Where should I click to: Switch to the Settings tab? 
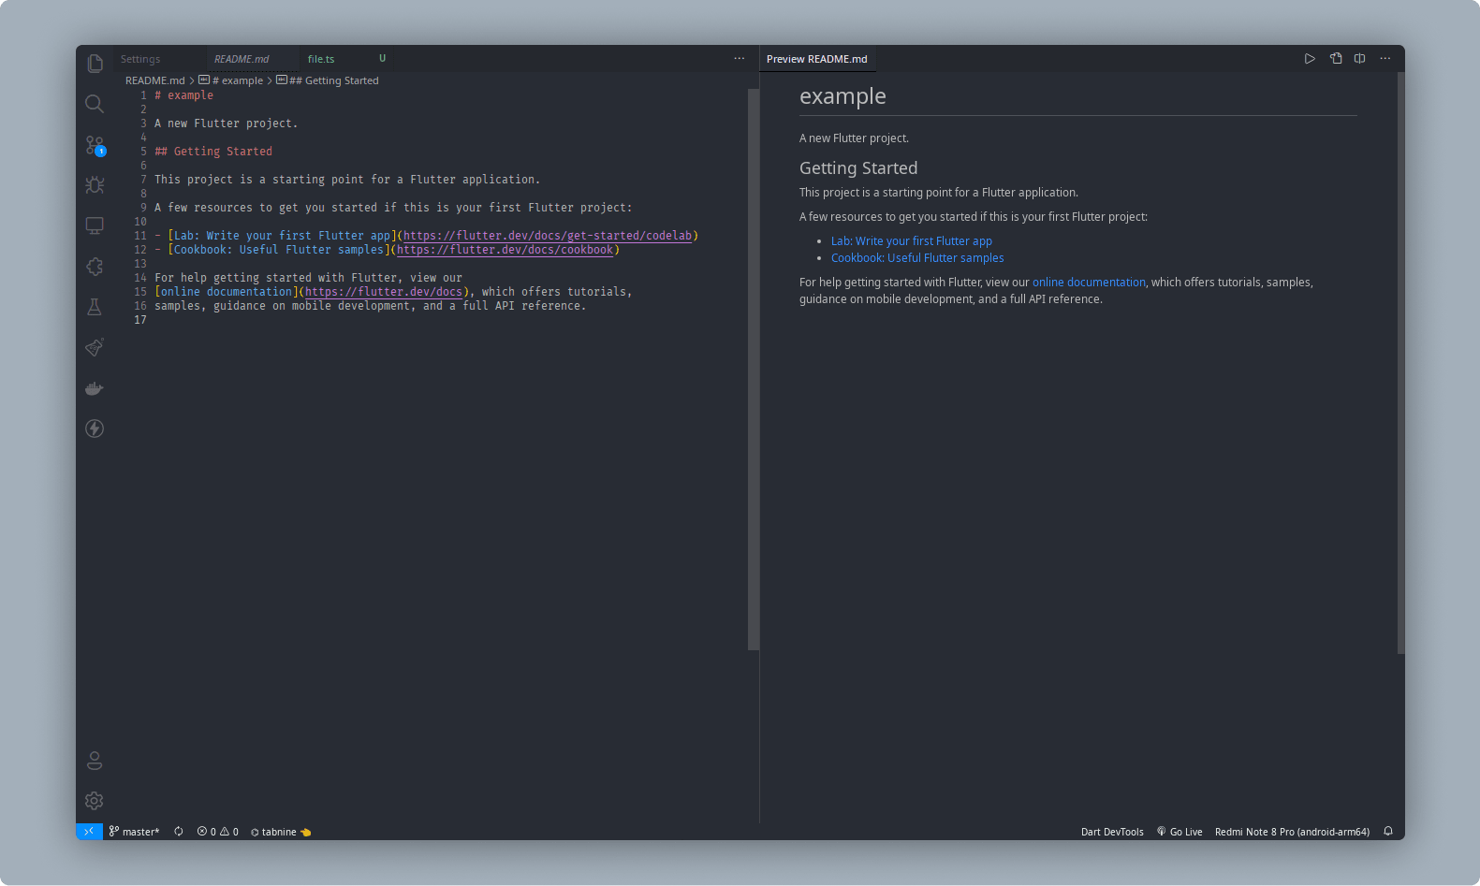coord(140,59)
